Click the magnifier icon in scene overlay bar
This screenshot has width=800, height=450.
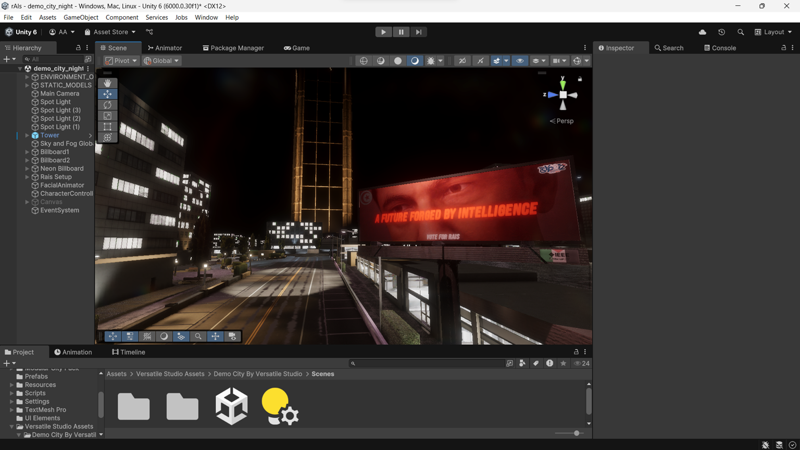(x=198, y=336)
